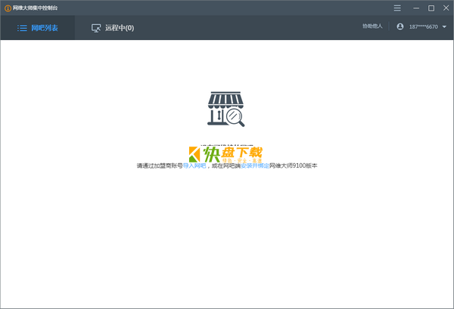Open the 远程中(0) tab
Image resolution: width=454 pixels, height=309 pixels.
tap(113, 28)
